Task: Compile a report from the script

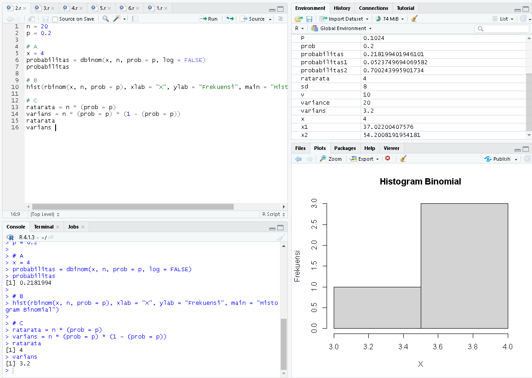Action: click(x=135, y=19)
